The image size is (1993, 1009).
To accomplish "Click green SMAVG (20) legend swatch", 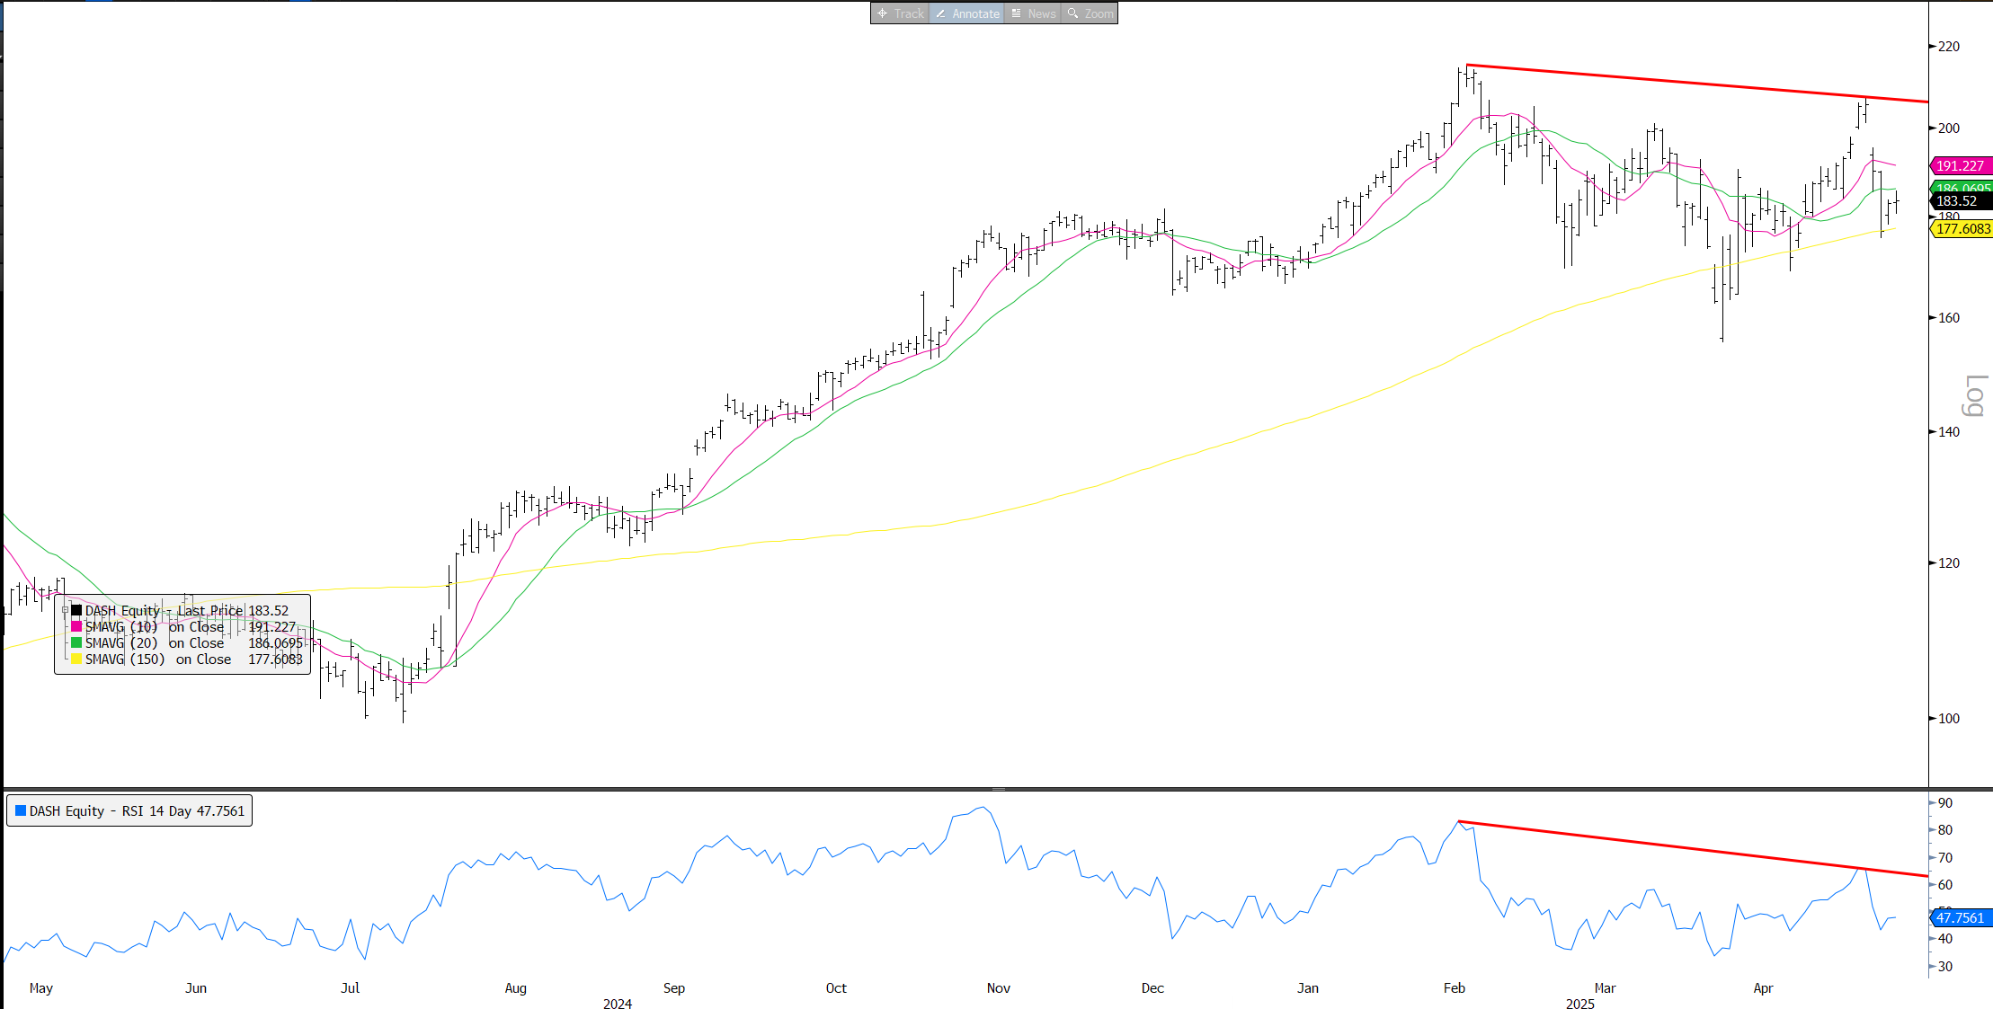I will tap(76, 643).
